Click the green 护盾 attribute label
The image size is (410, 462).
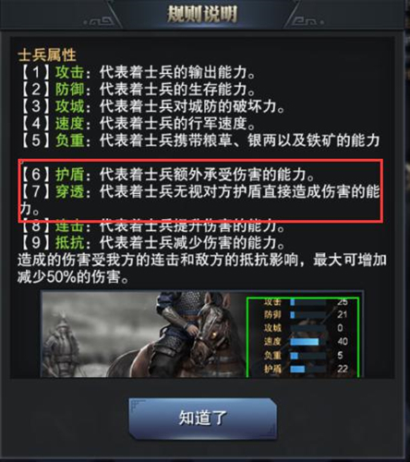point(70,175)
